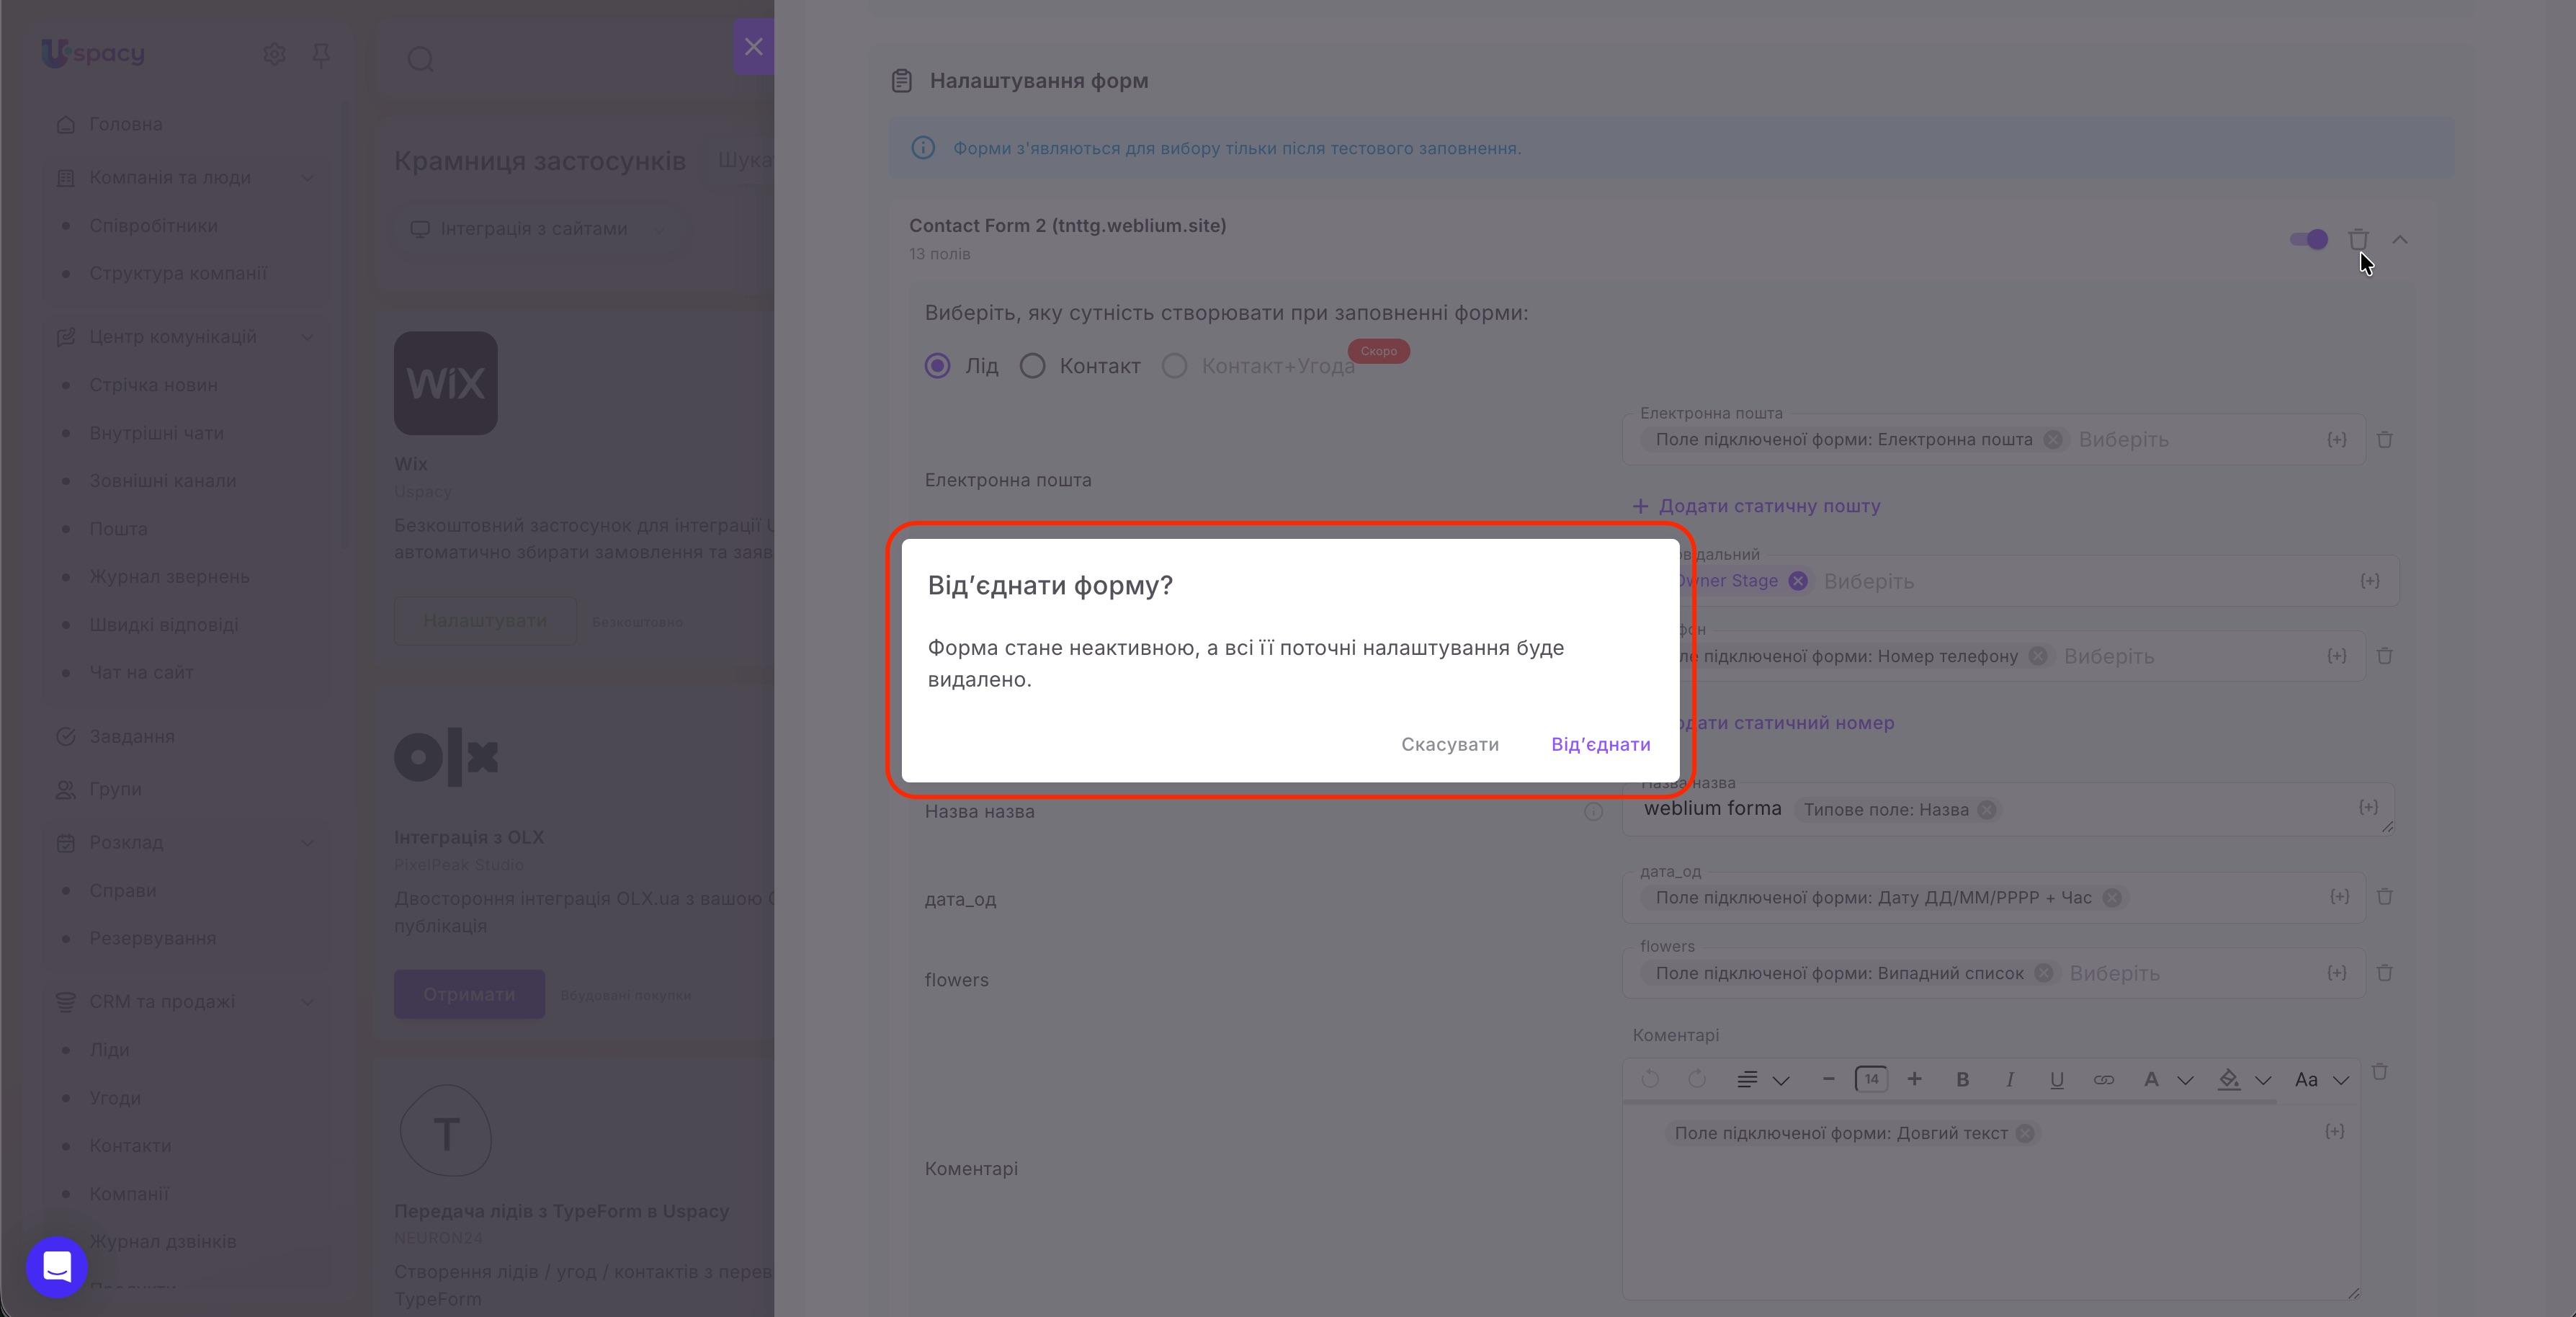Screen dimensions: 2576x1317
Task: Delete the flowers field row
Action: 2385,973
